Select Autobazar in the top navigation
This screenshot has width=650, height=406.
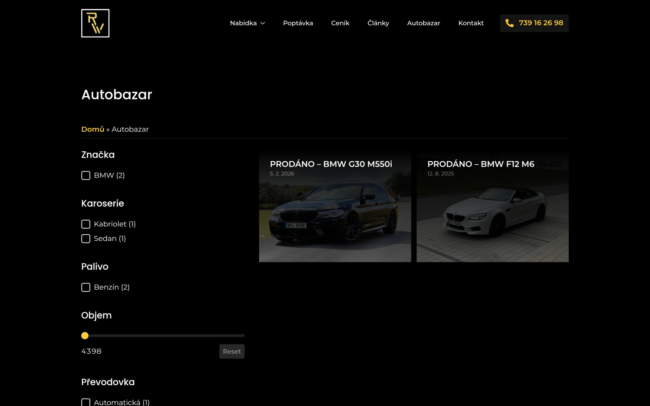[424, 23]
